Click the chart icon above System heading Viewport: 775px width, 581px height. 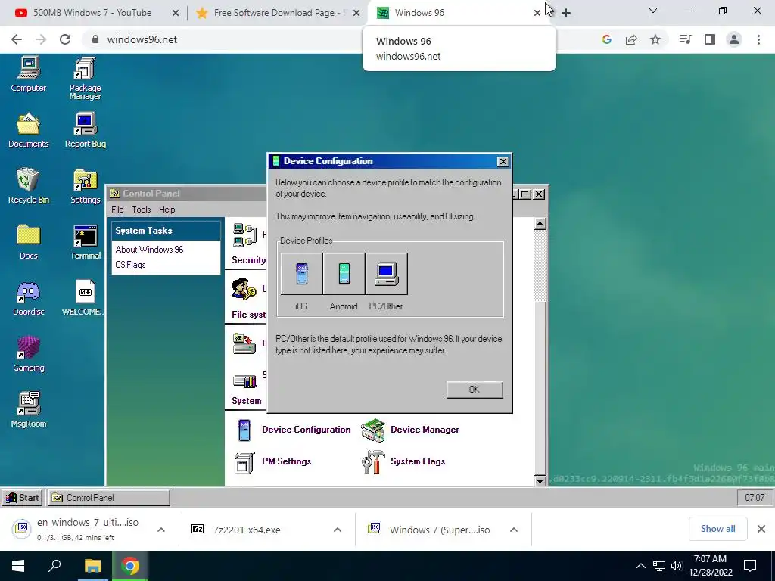244,381
